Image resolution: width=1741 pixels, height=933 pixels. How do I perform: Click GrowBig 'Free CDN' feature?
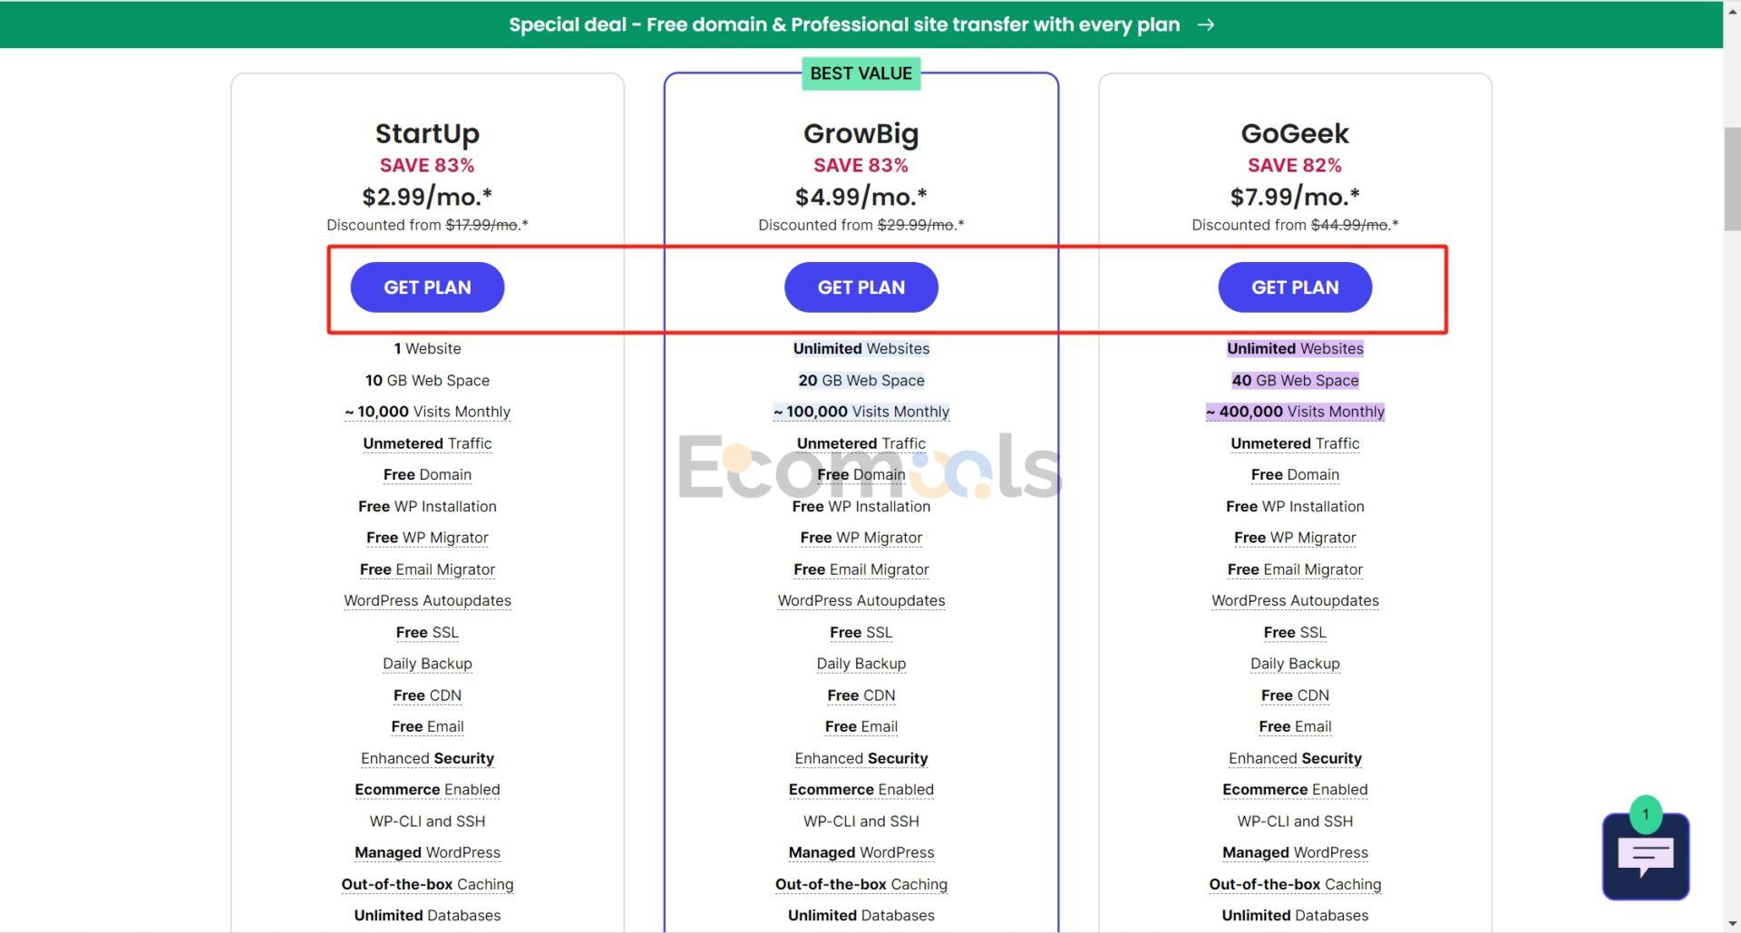[x=861, y=695]
